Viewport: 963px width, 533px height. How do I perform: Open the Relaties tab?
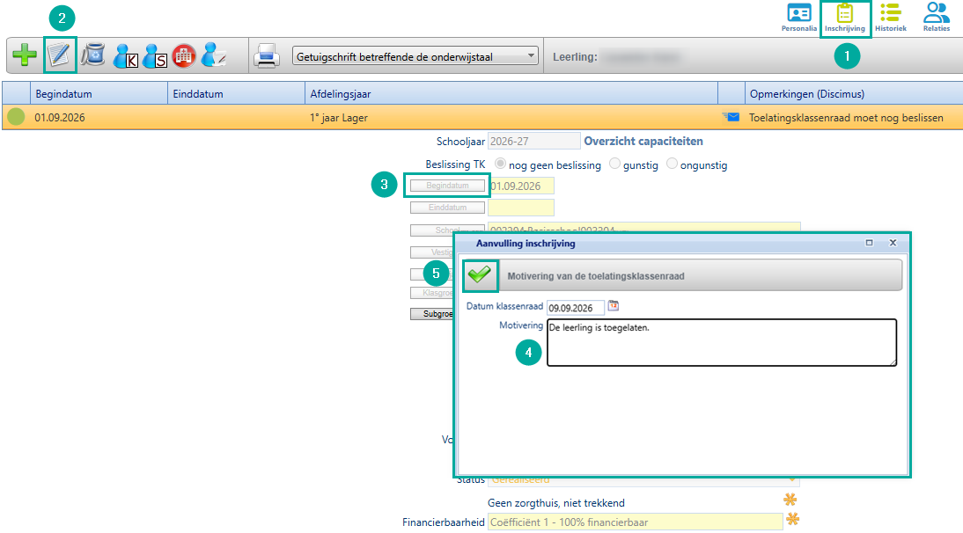(x=937, y=18)
